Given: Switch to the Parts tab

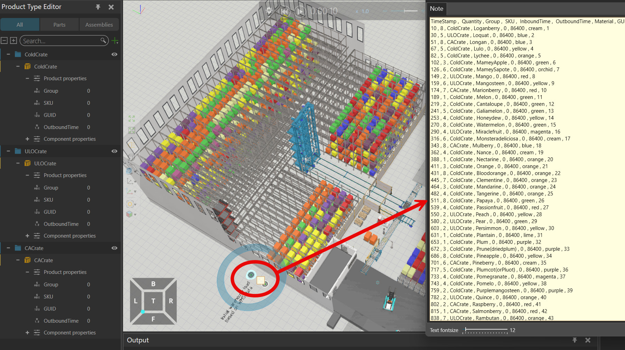Looking at the screenshot, I should (x=59, y=25).
